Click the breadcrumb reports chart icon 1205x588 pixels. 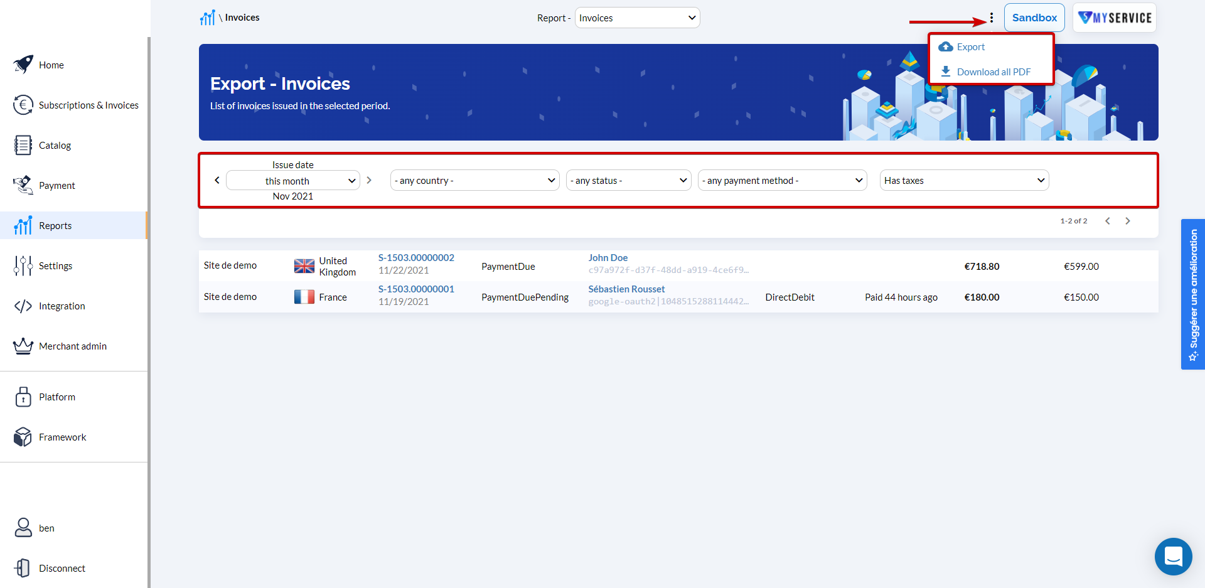208,18
